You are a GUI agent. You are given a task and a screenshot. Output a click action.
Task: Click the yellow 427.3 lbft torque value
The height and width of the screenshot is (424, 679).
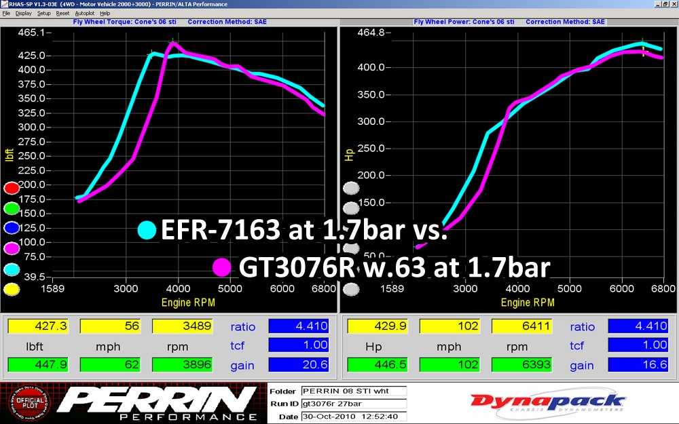point(38,326)
